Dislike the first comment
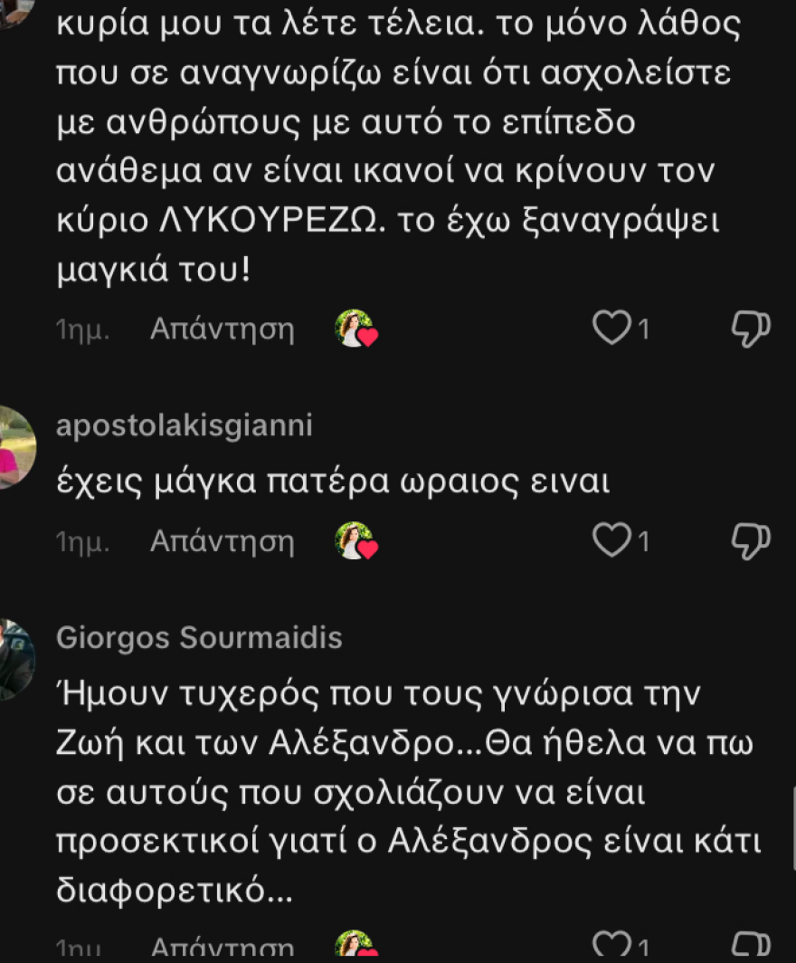 (x=752, y=329)
